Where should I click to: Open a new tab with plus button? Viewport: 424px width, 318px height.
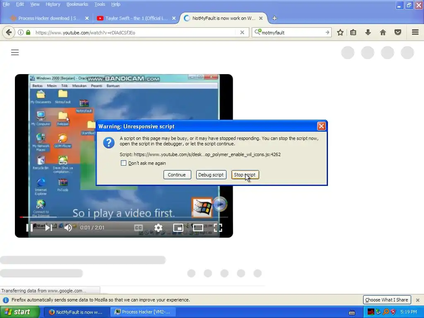point(275,18)
